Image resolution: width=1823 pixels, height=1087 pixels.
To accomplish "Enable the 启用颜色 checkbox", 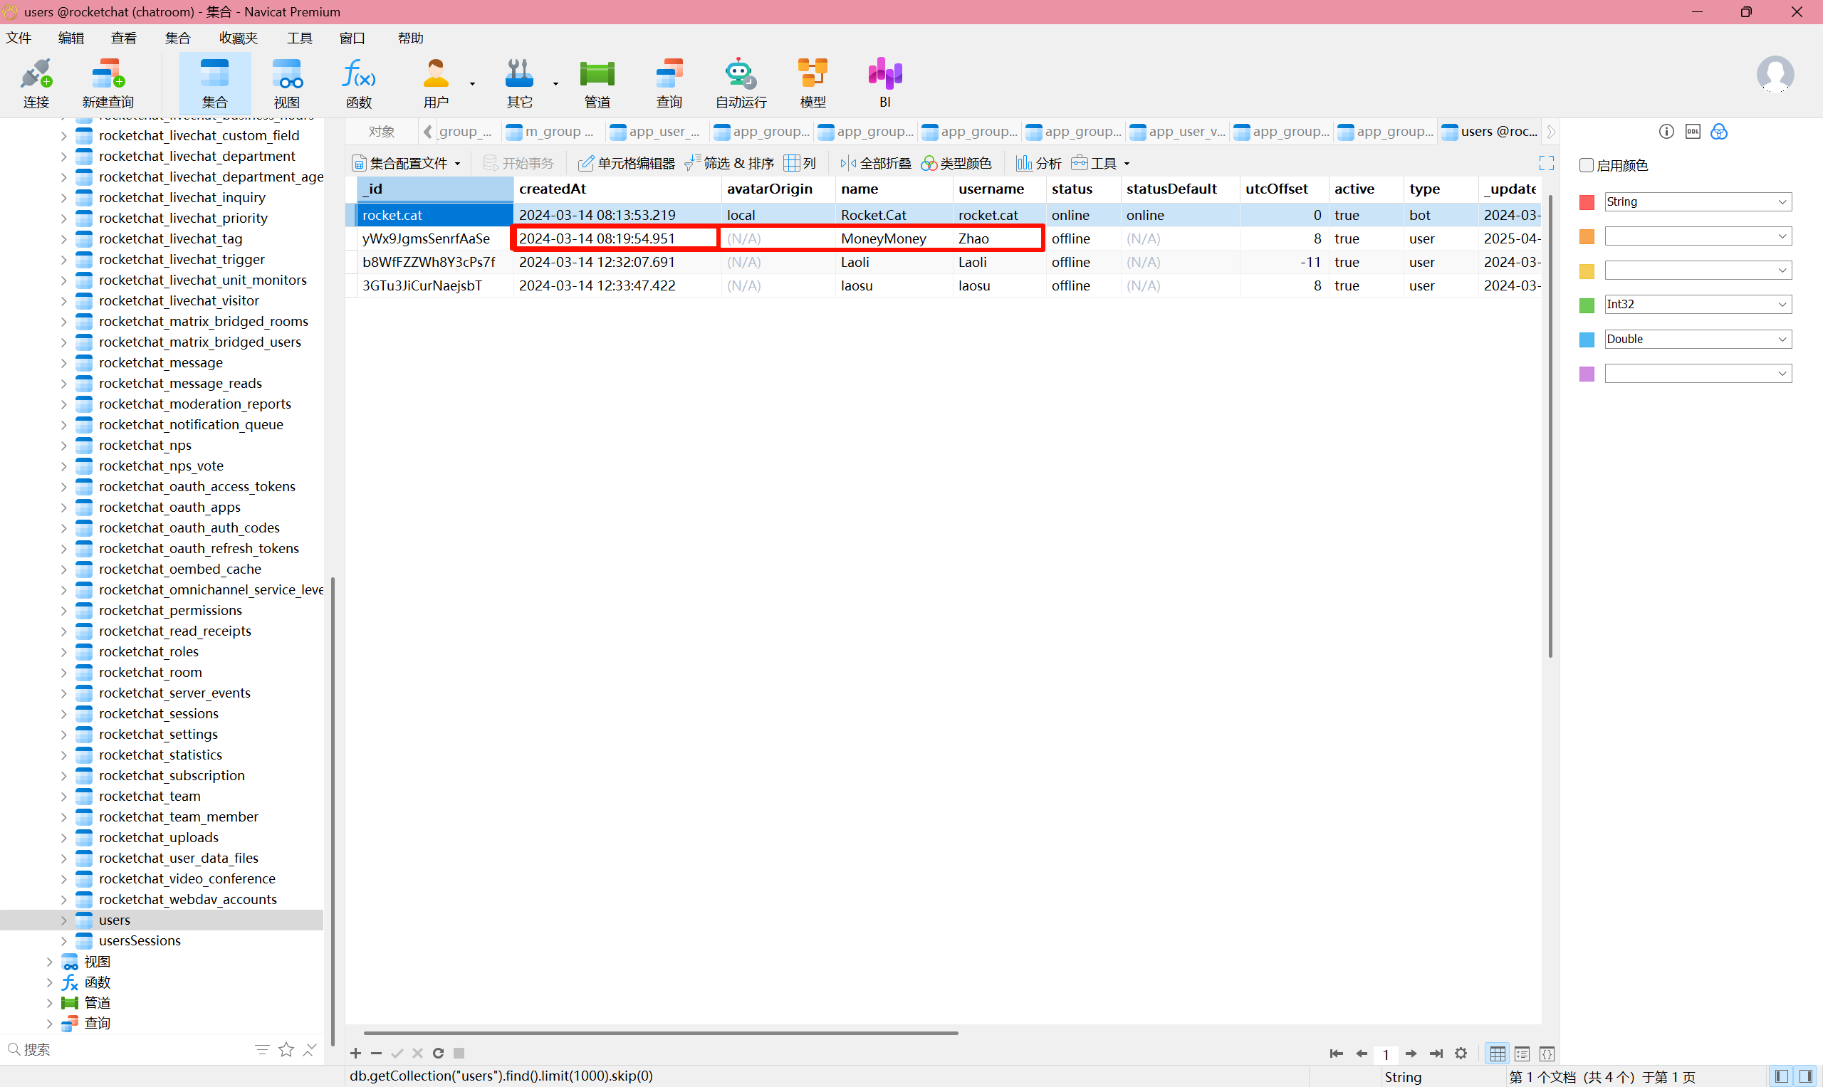I will 1587,165.
